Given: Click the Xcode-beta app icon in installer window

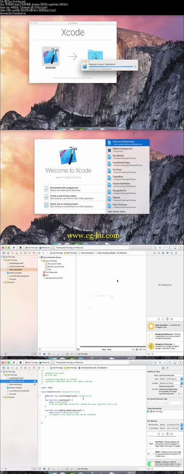Looking at the screenshot, I should pos(51,55).
